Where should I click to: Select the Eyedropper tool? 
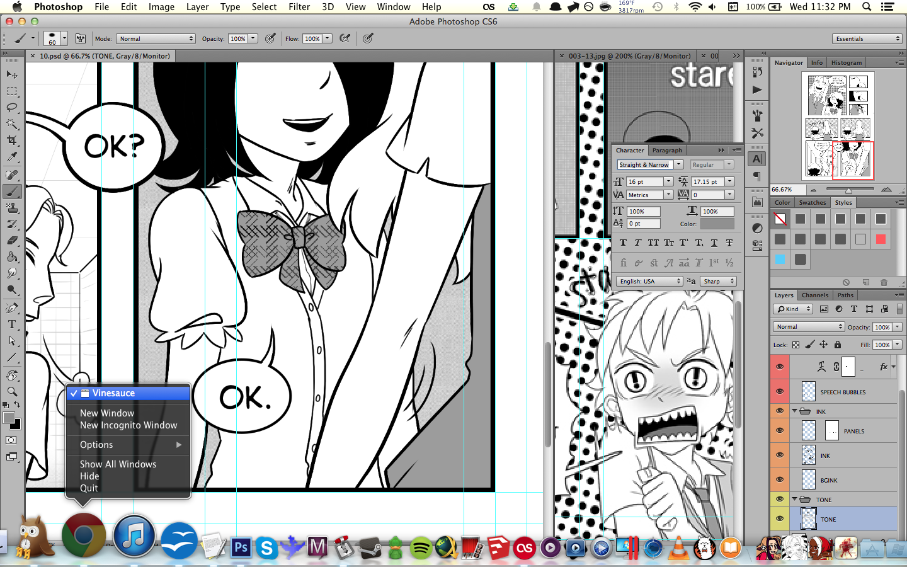click(x=12, y=157)
